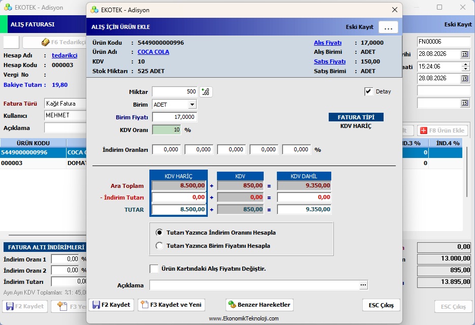Click the KDV HARİÇ TUTAR field
475x325 pixels.
point(179,209)
